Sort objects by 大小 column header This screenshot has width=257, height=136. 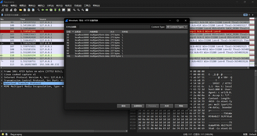coord(115,32)
